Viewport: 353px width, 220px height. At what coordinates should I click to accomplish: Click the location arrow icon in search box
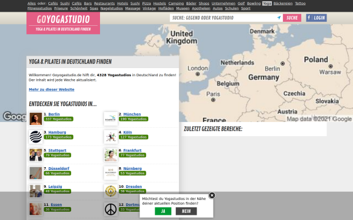click(279, 18)
